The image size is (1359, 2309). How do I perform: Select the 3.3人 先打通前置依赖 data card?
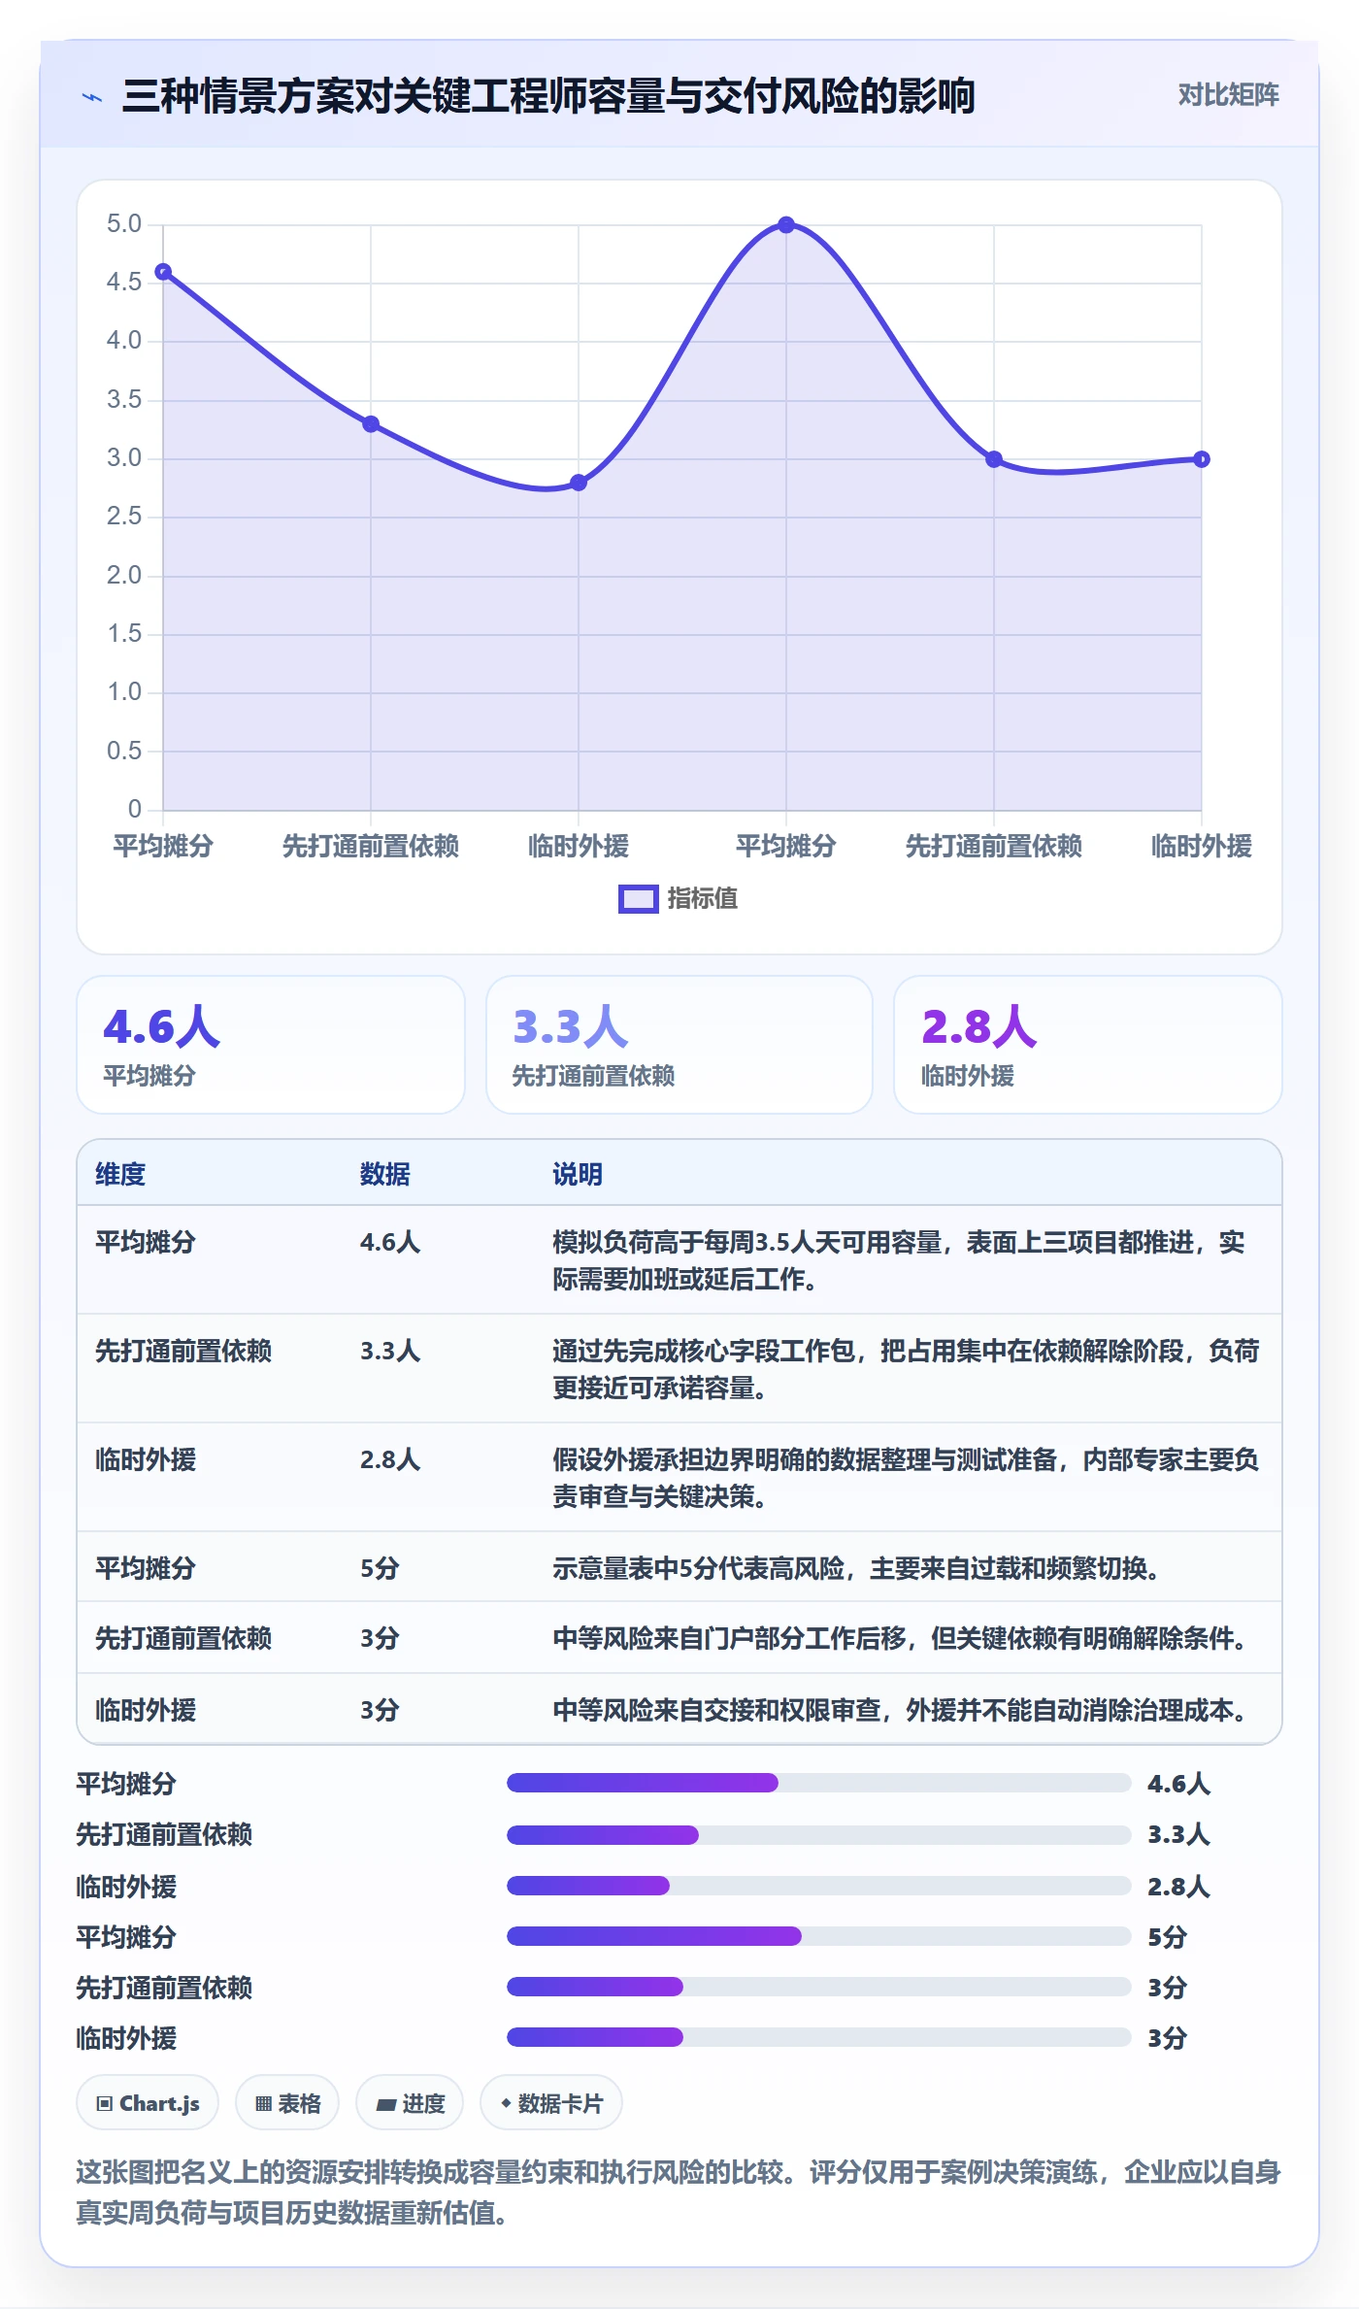[679, 1045]
